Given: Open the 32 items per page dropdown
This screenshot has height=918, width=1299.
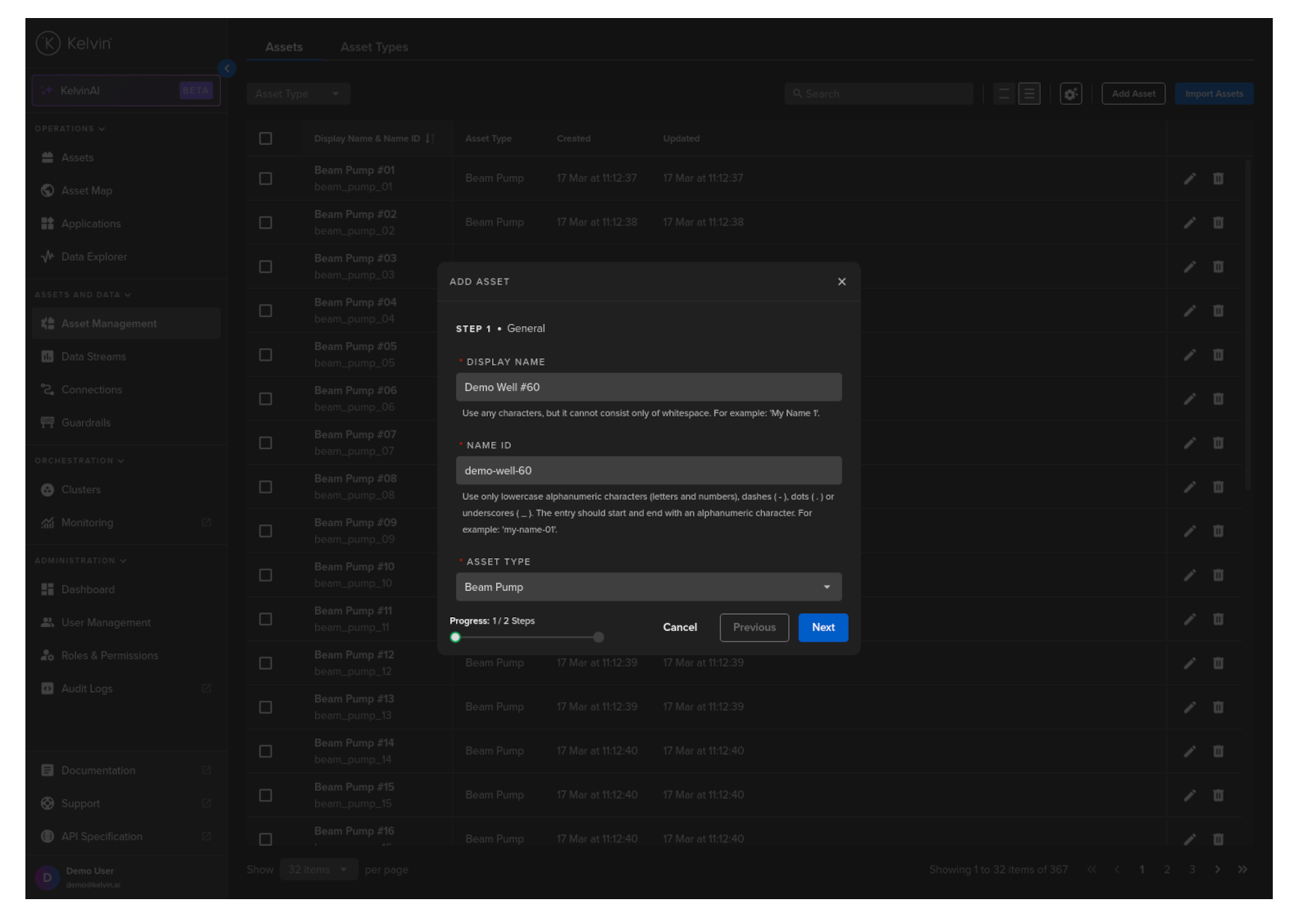Looking at the screenshot, I should pos(317,870).
